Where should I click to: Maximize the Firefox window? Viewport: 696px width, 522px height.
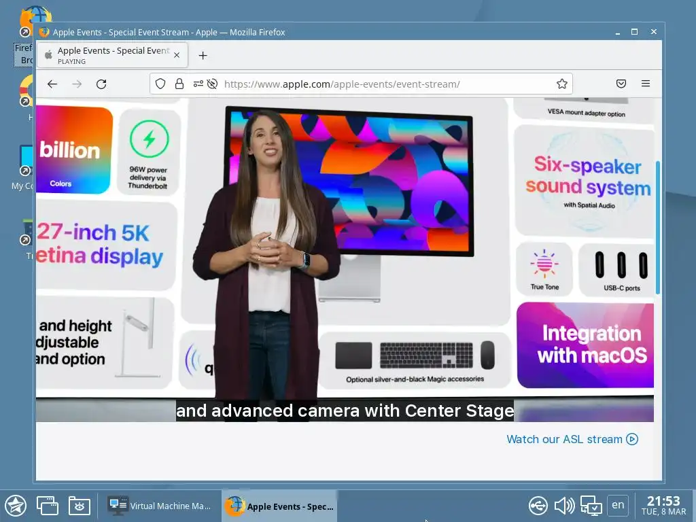(634, 32)
